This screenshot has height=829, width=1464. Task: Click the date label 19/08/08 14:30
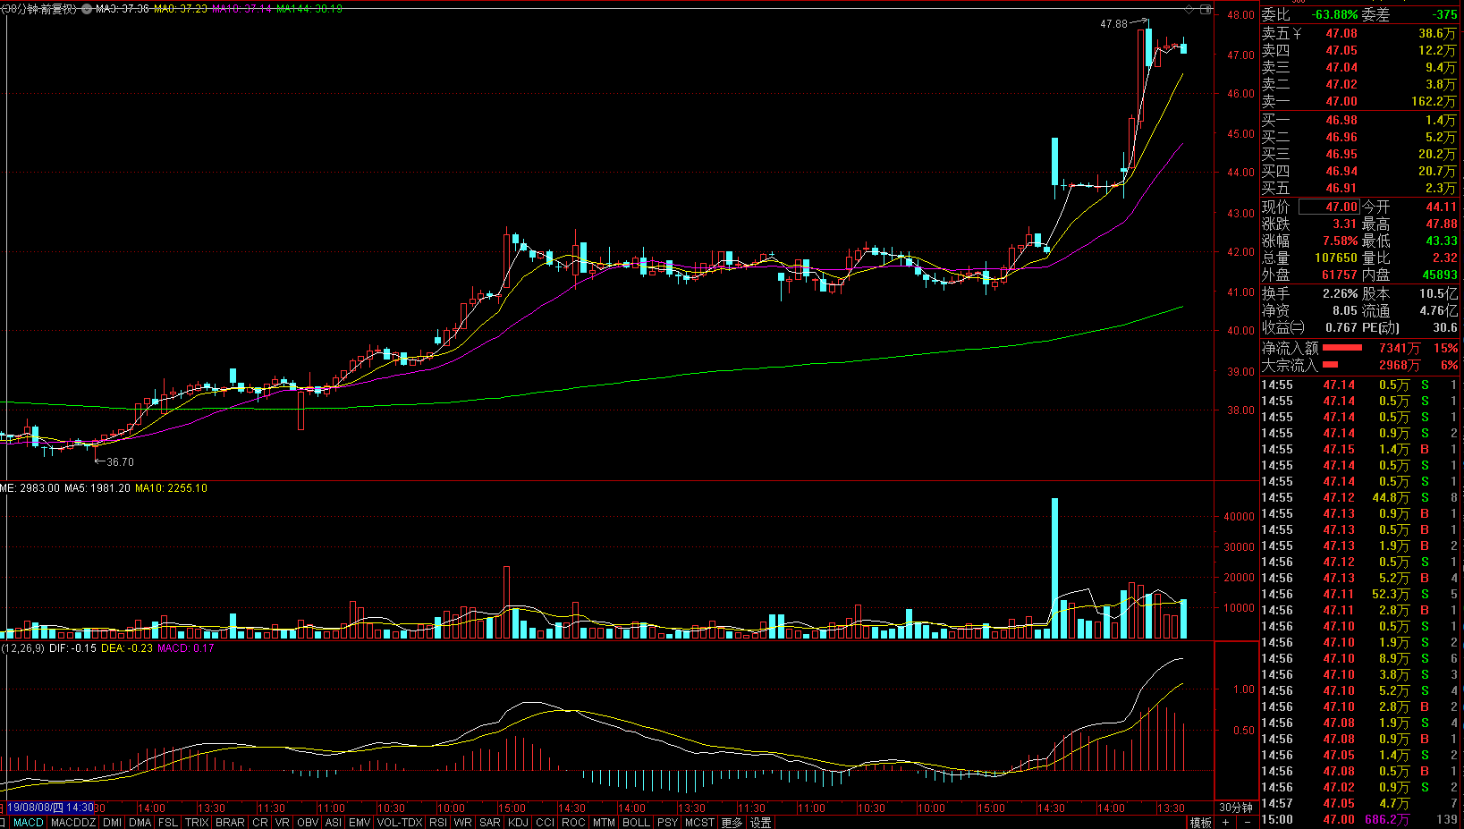pos(51,808)
